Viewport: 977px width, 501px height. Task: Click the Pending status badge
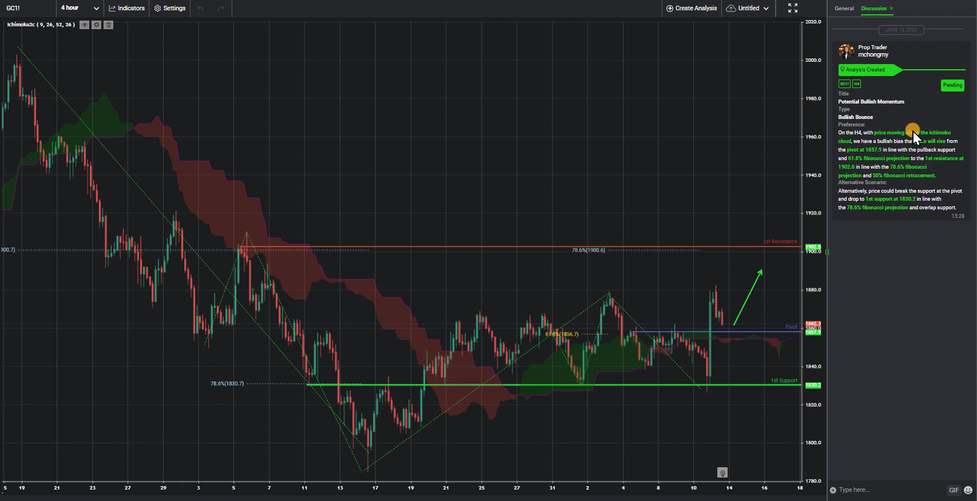pyautogui.click(x=952, y=85)
